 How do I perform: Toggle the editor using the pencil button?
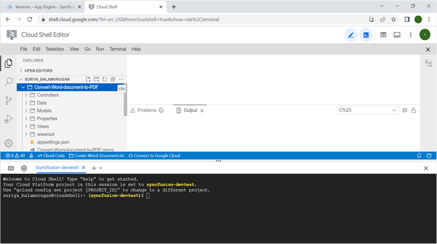(x=351, y=35)
